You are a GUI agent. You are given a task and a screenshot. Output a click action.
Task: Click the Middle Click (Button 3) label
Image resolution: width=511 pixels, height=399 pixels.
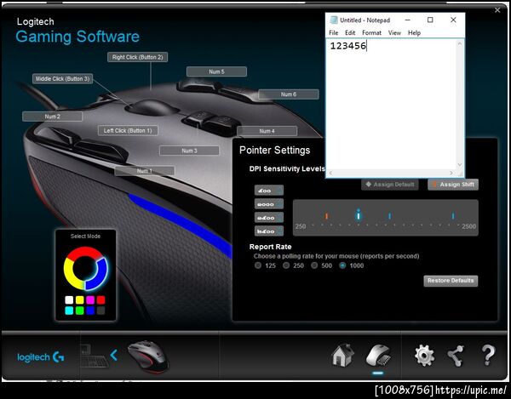62,79
